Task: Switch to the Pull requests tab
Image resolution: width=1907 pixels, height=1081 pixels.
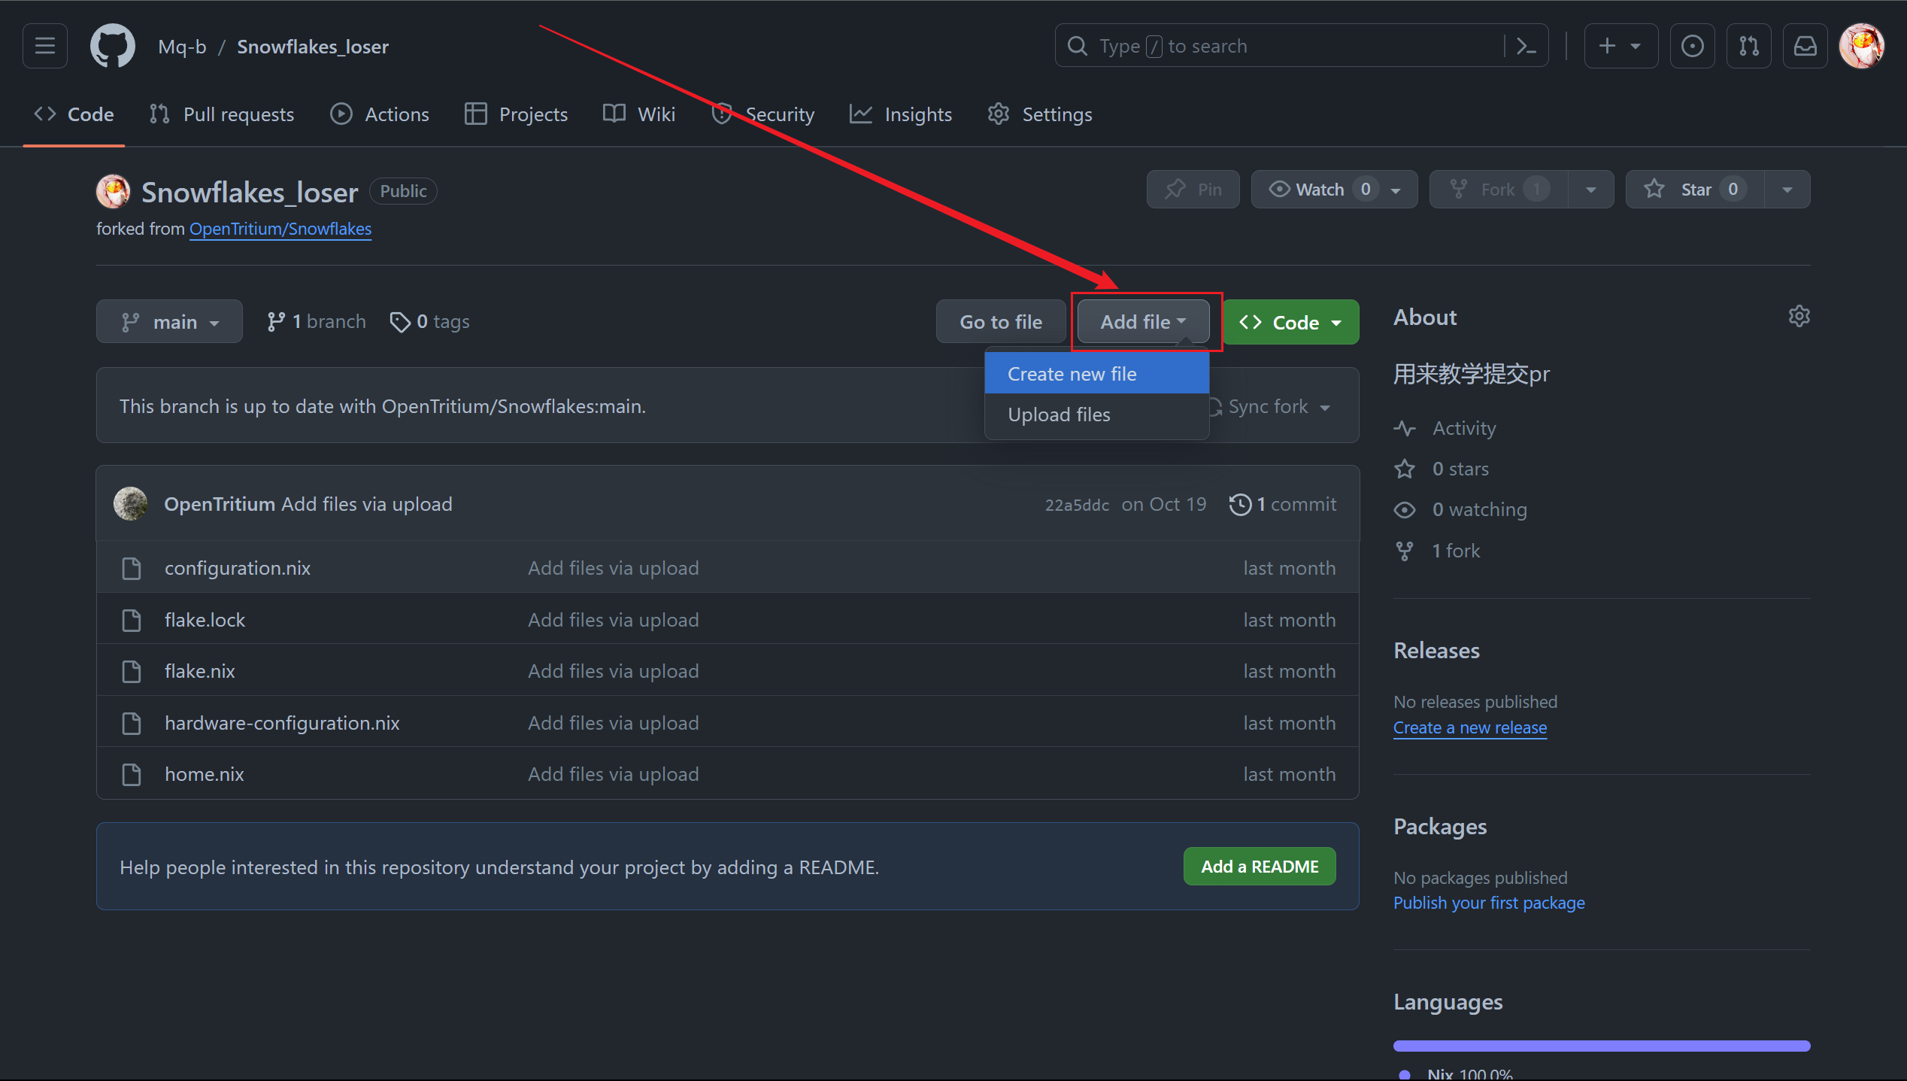Action: [x=222, y=114]
